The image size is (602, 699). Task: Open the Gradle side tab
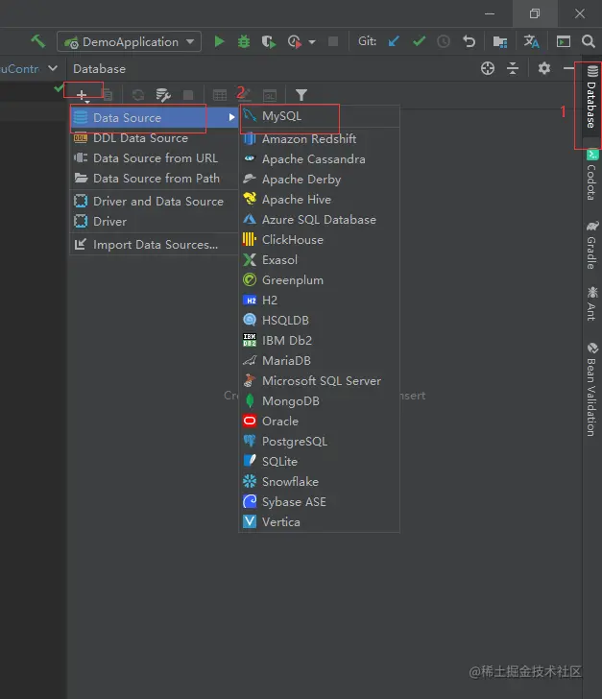591,245
